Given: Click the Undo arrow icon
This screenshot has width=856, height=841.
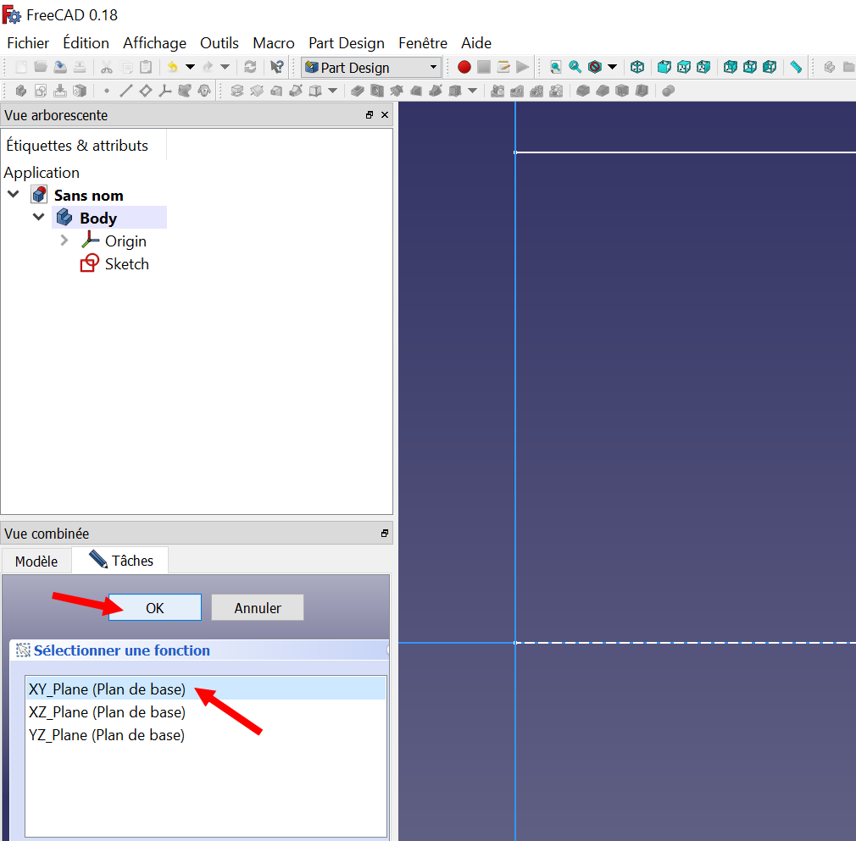Looking at the screenshot, I should (x=173, y=67).
